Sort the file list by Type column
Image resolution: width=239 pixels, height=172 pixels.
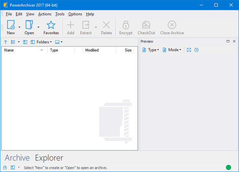tap(61, 50)
